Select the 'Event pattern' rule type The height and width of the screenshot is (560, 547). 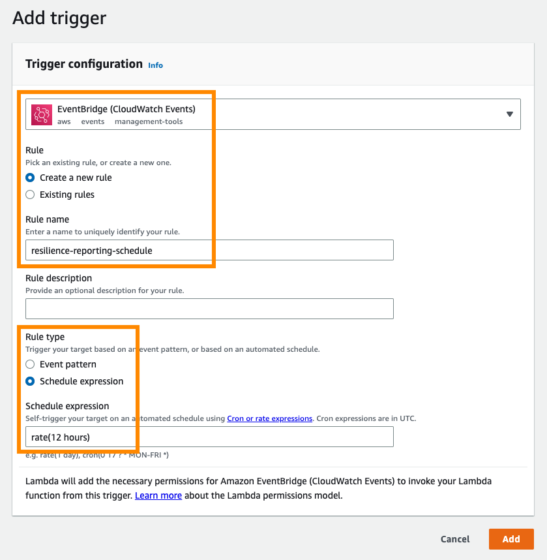(29, 364)
